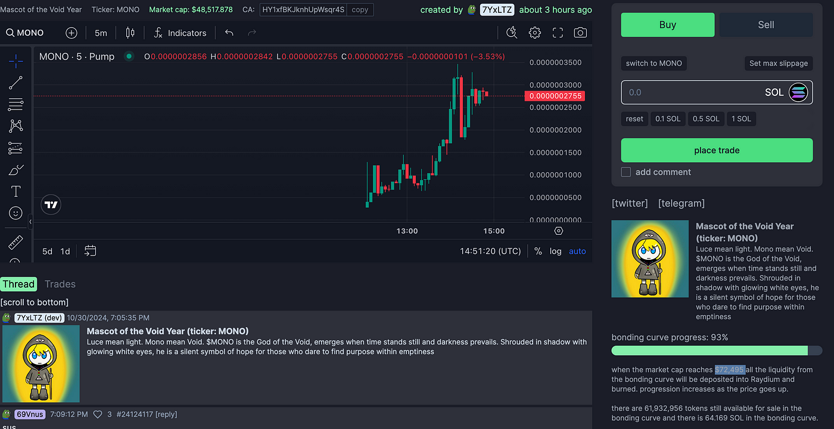This screenshot has width=834, height=429.
Task: Open the price scale settings icon
Action: point(558,231)
